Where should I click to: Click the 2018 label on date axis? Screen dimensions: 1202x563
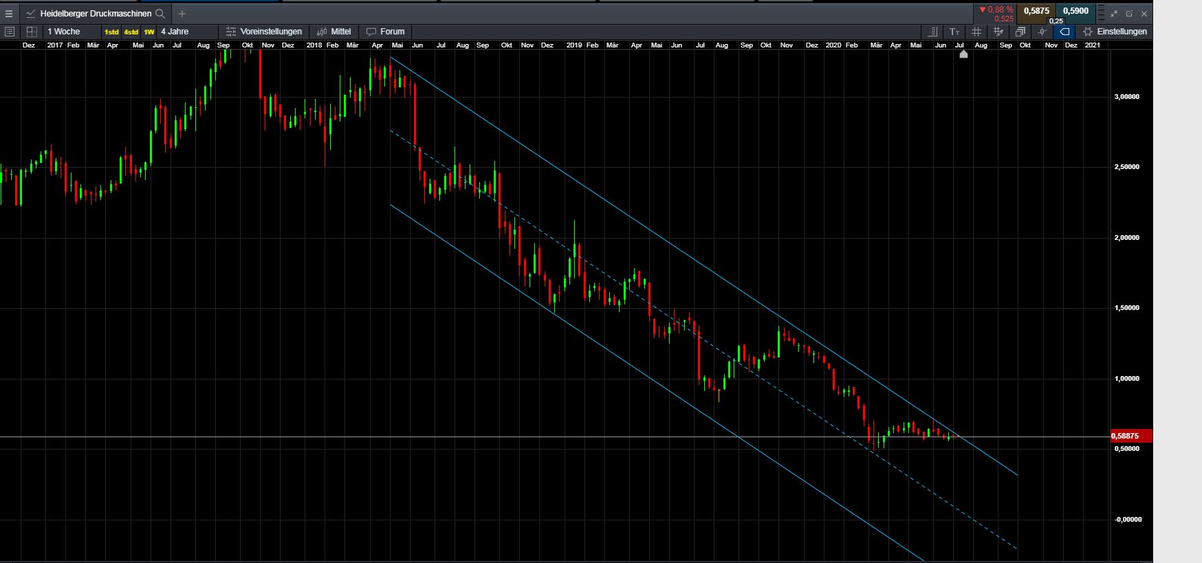(x=314, y=45)
